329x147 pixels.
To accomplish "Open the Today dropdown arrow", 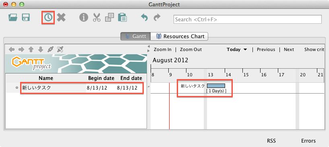I will (x=245, y=50).
